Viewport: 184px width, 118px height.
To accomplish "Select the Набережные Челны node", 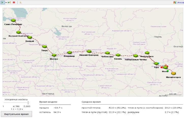I will point(135,56).
